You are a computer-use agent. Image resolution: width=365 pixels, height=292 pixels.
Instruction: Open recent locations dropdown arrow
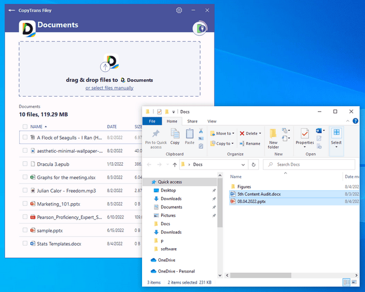(167, 165)
